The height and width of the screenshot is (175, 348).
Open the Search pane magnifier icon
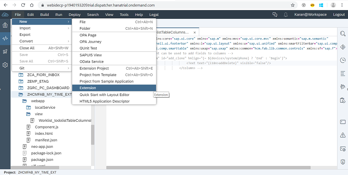tap(343, 34)
